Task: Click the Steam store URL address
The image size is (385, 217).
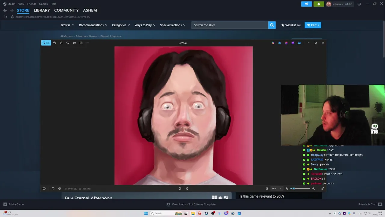Action: click(x=53, y=17)
